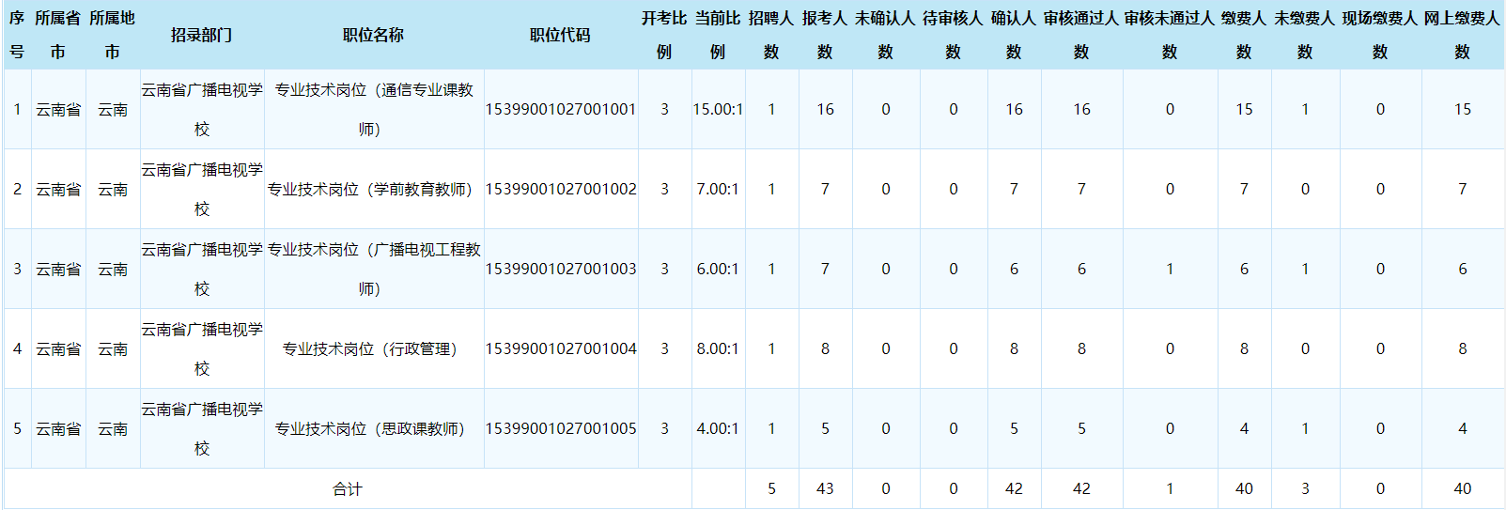Click position code 15399001027001001
The width and height of the screenshot is (1506, 510).
[560, 109]
